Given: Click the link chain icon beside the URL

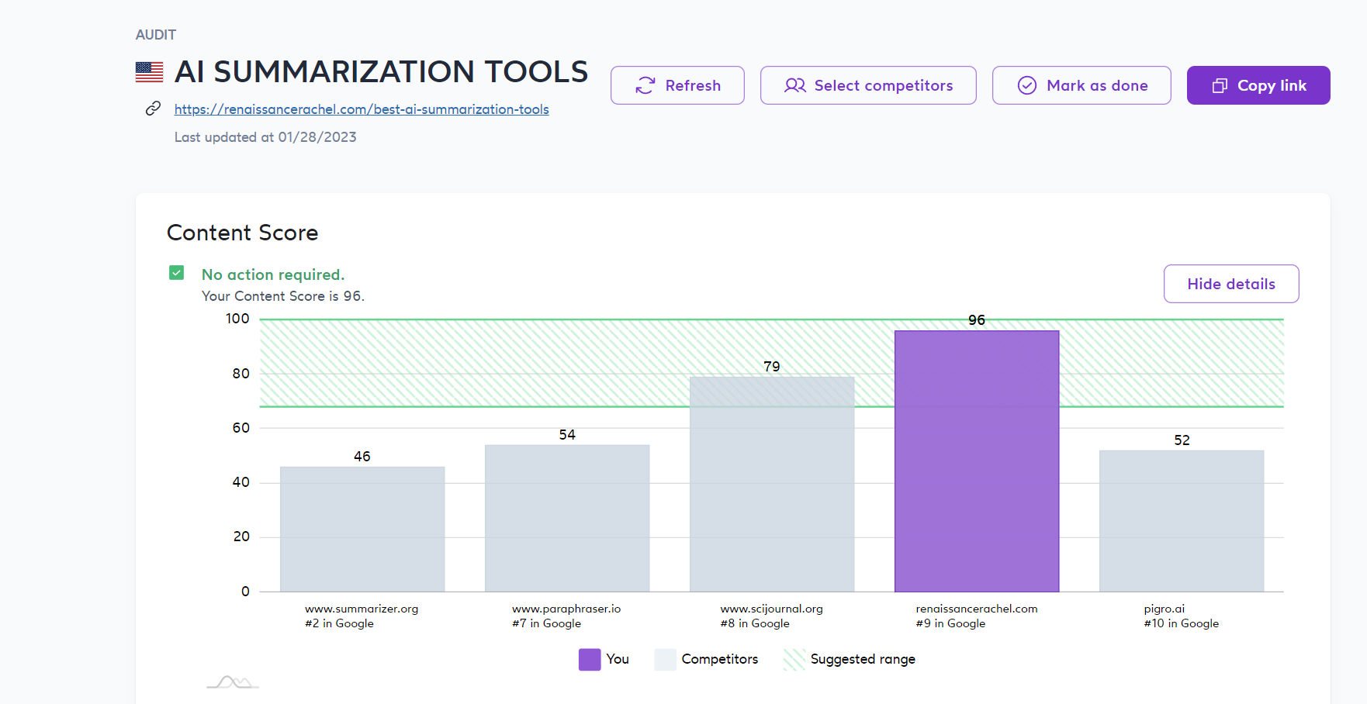Looking at the screenshot, I should click(x=153, y=109).
